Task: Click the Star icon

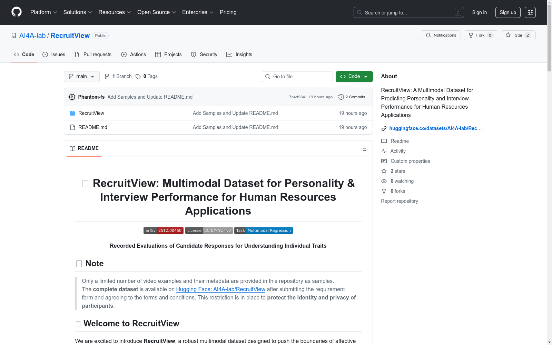Action: 508,35
